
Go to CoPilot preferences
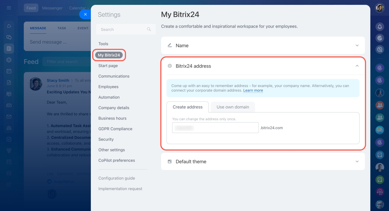point(117,160)
